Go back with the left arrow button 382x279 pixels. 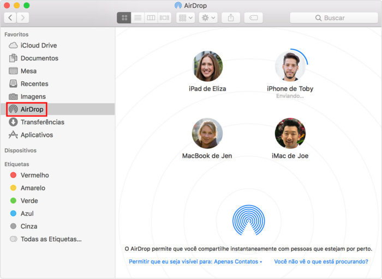pos(10,18)
